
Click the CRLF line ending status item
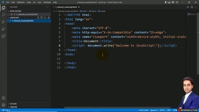click(x=169, y=110)
